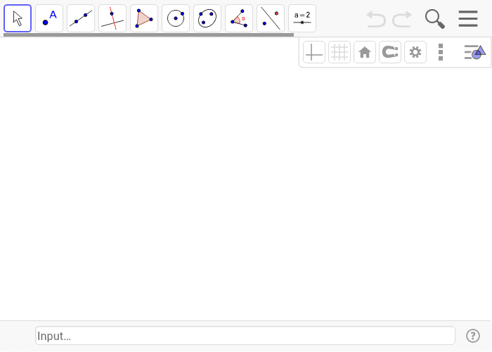The width and height of the screenshot is (492, 352).
Task: Open the magnifier search
Action: (435, 19)
